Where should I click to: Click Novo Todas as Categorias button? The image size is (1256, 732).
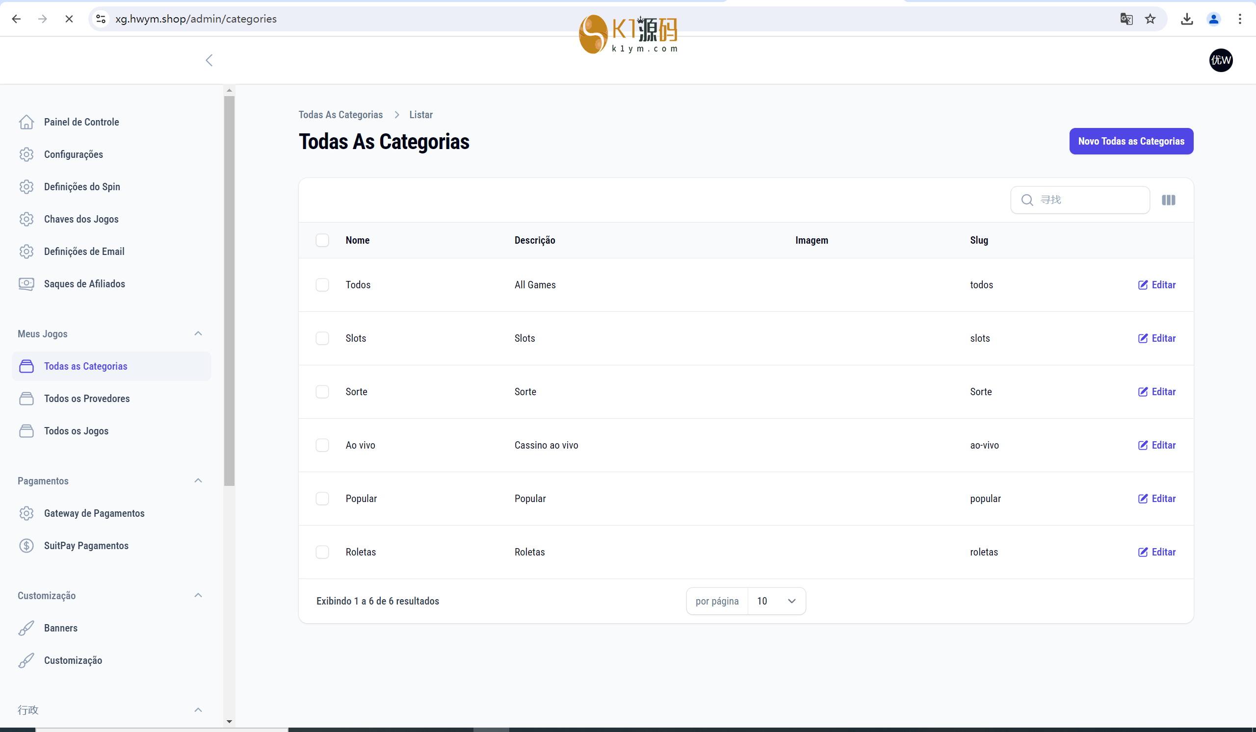point(1131,141)
